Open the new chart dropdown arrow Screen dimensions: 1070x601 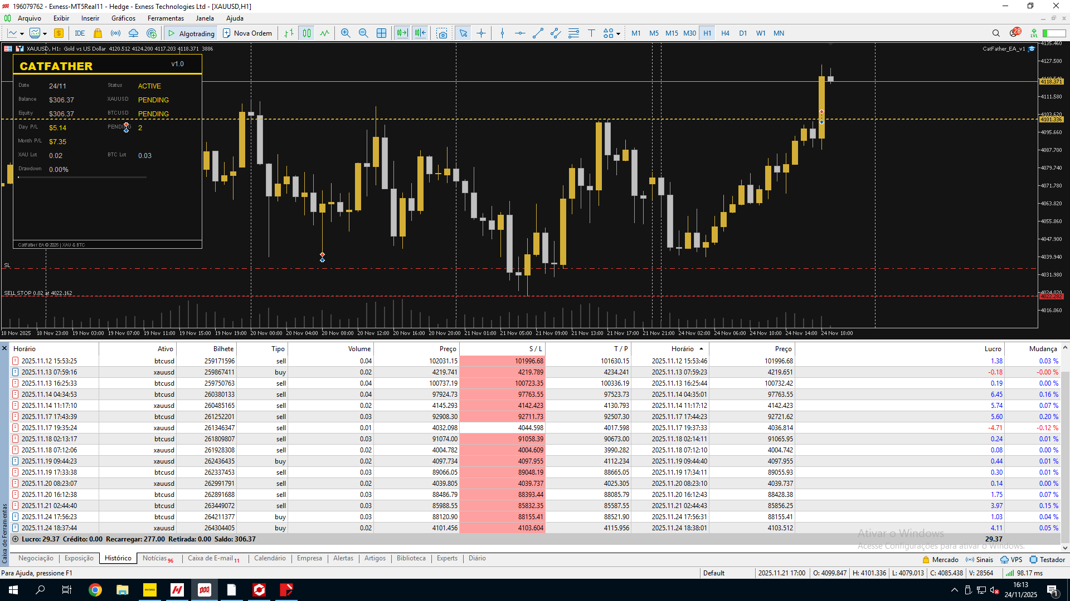(x=22, y=34)
